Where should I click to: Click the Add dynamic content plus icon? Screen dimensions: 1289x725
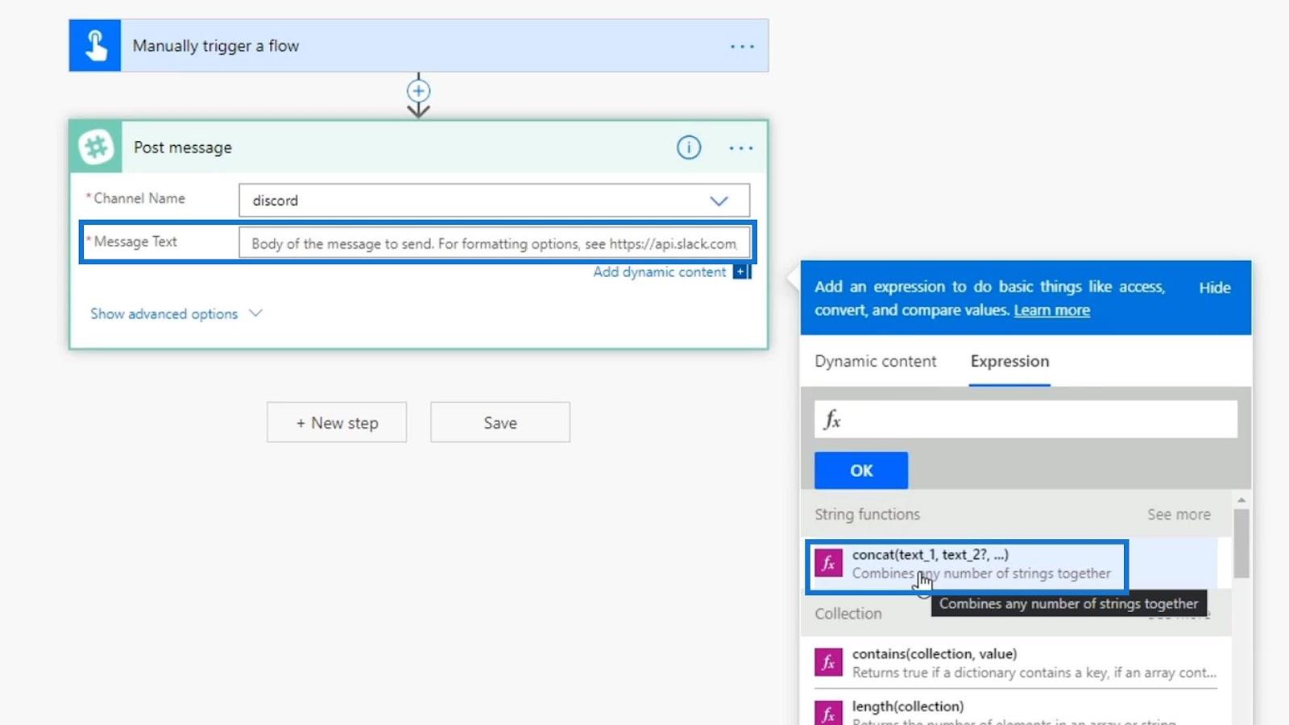[740, 272]
